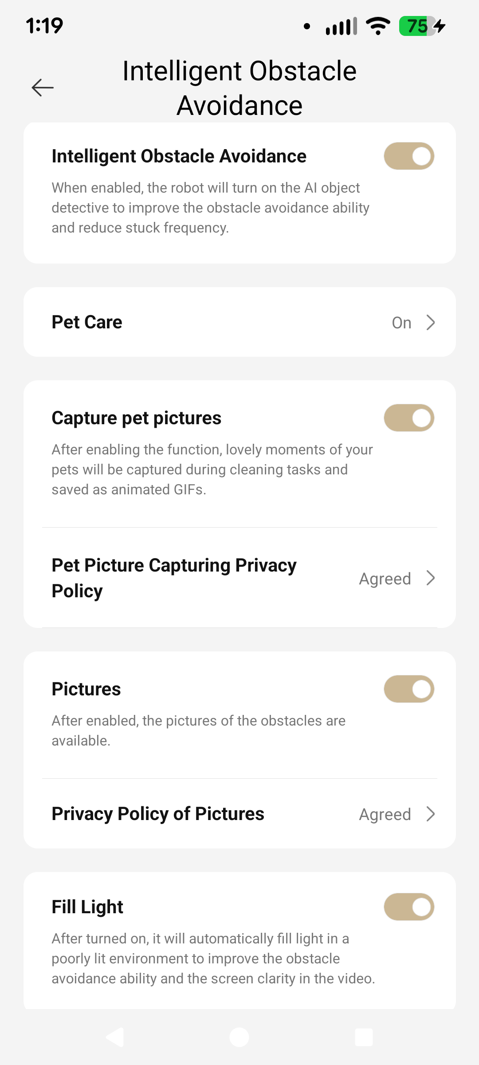
Task: Tap the notification dot in status bar
Action: pos(306,27)
